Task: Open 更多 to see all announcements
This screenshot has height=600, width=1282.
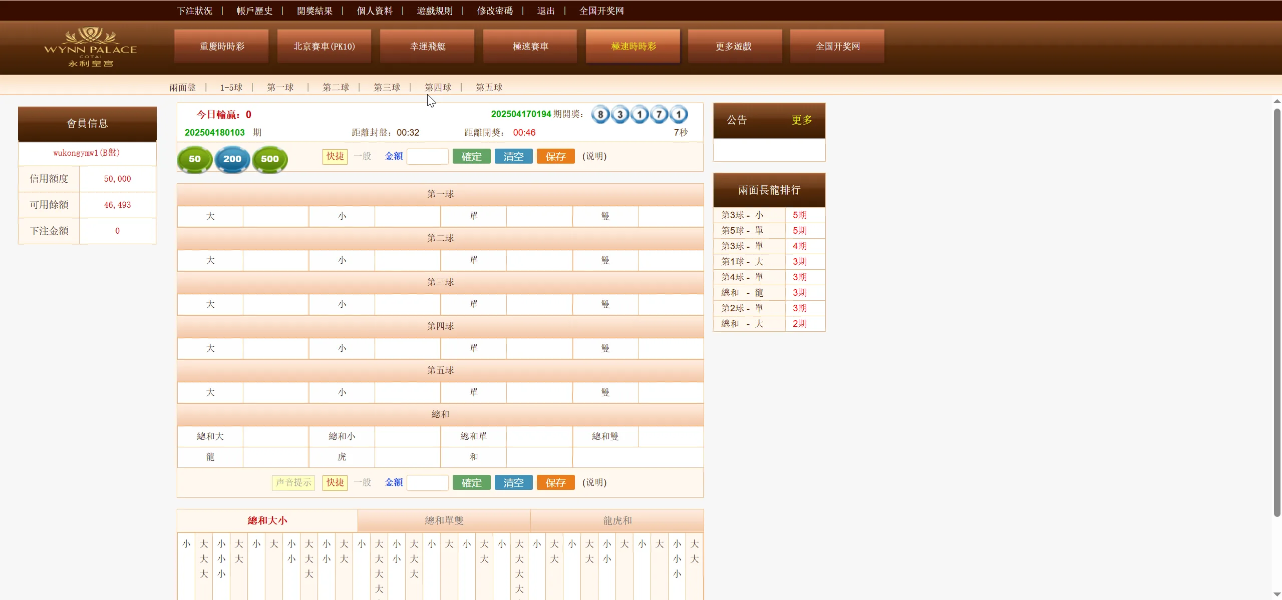Action: pyautogui.click(x=800, y=120)
